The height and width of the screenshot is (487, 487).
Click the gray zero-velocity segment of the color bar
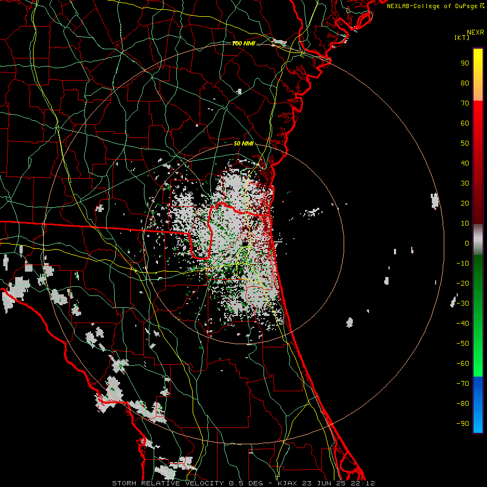tap(478, 240)
